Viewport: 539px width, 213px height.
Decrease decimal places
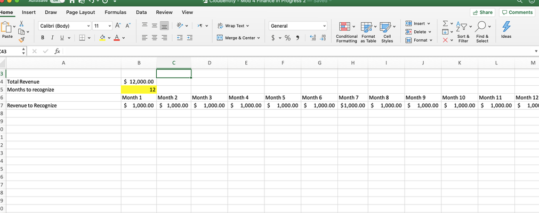pyautogui.click(x=323, y=38)
